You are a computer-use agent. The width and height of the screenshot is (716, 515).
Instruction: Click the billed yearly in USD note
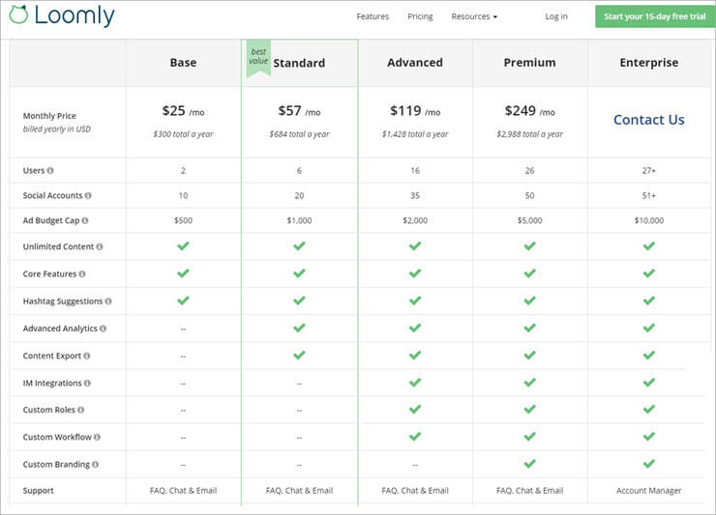(x=57, y=129)
